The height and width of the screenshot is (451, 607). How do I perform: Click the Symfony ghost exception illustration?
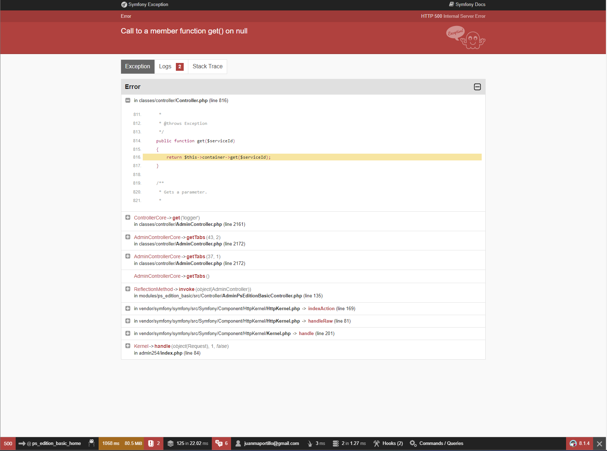coord(466,37)
